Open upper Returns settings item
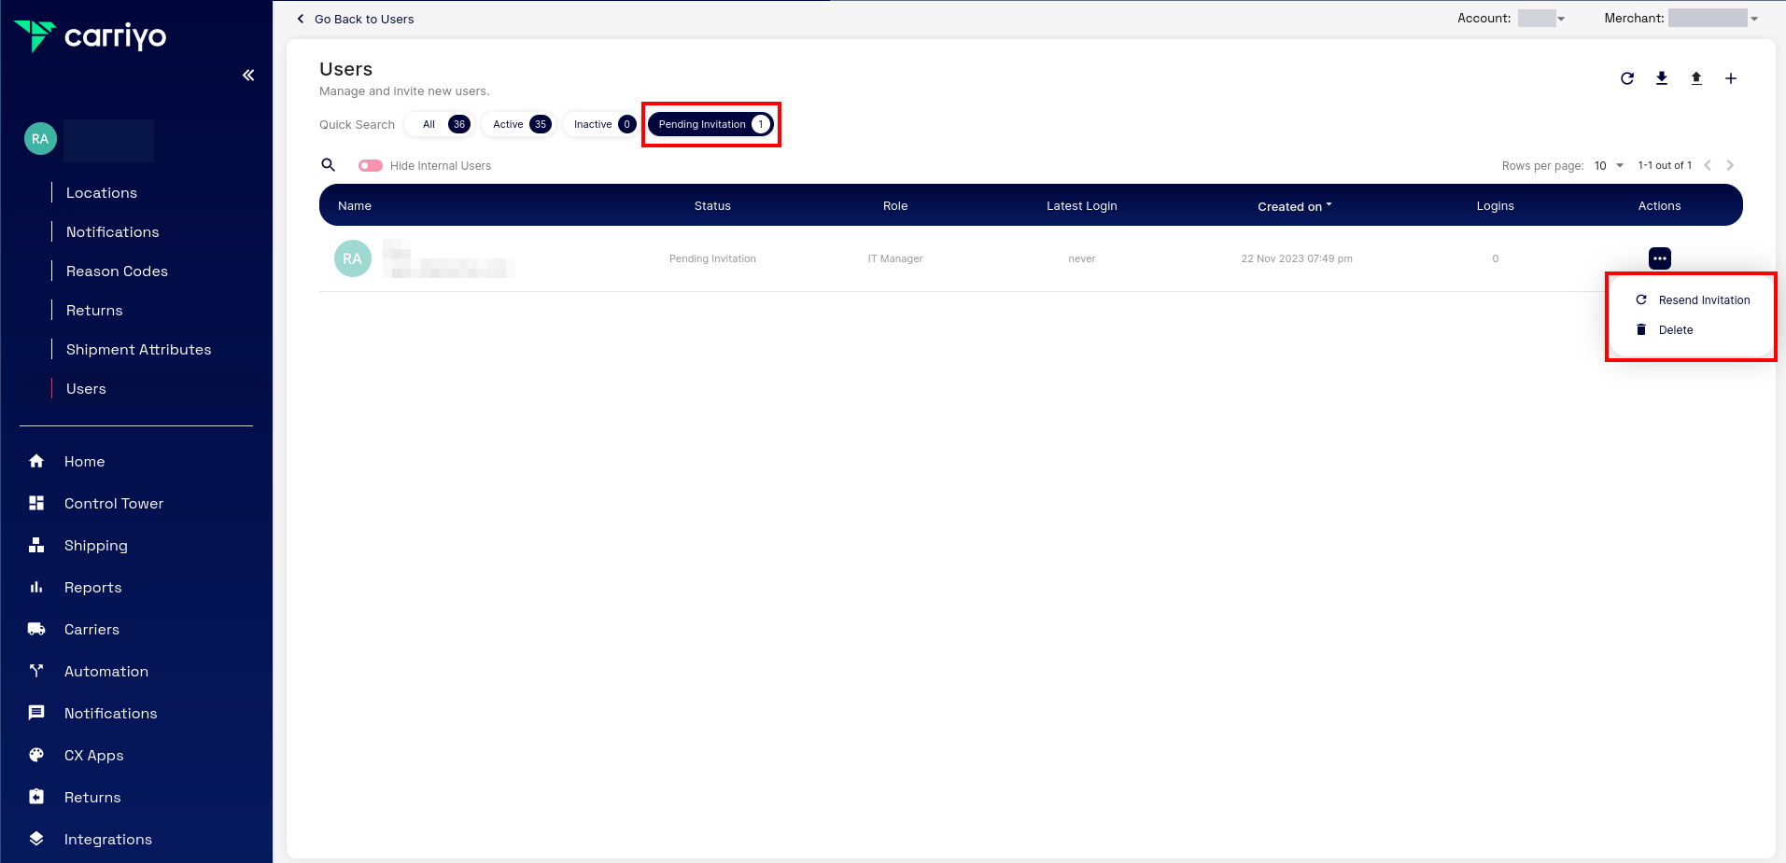1786x863 pixels. 94,311
